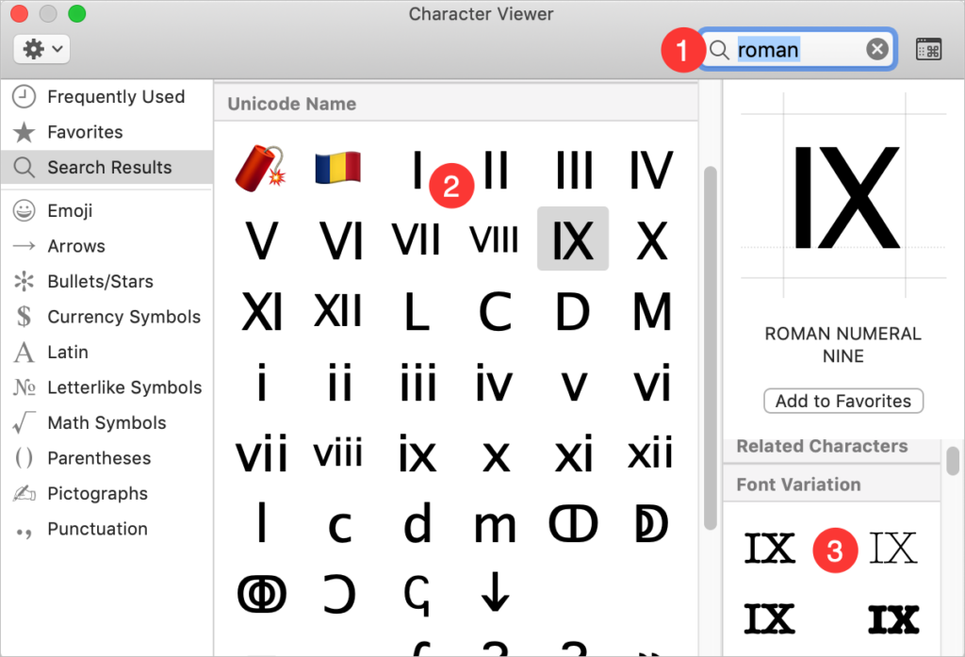Select the firecracker emoji
Image resolution: width=965 pixels, height=657 pixels.
(260, 168)
